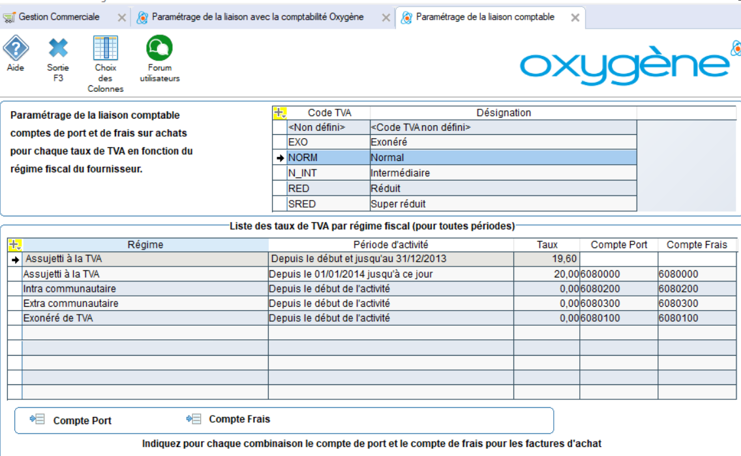This screenshot has height=456, width=741.
Task: Open the Forum utilisateurs icon
Action: (x=159, y=48)
